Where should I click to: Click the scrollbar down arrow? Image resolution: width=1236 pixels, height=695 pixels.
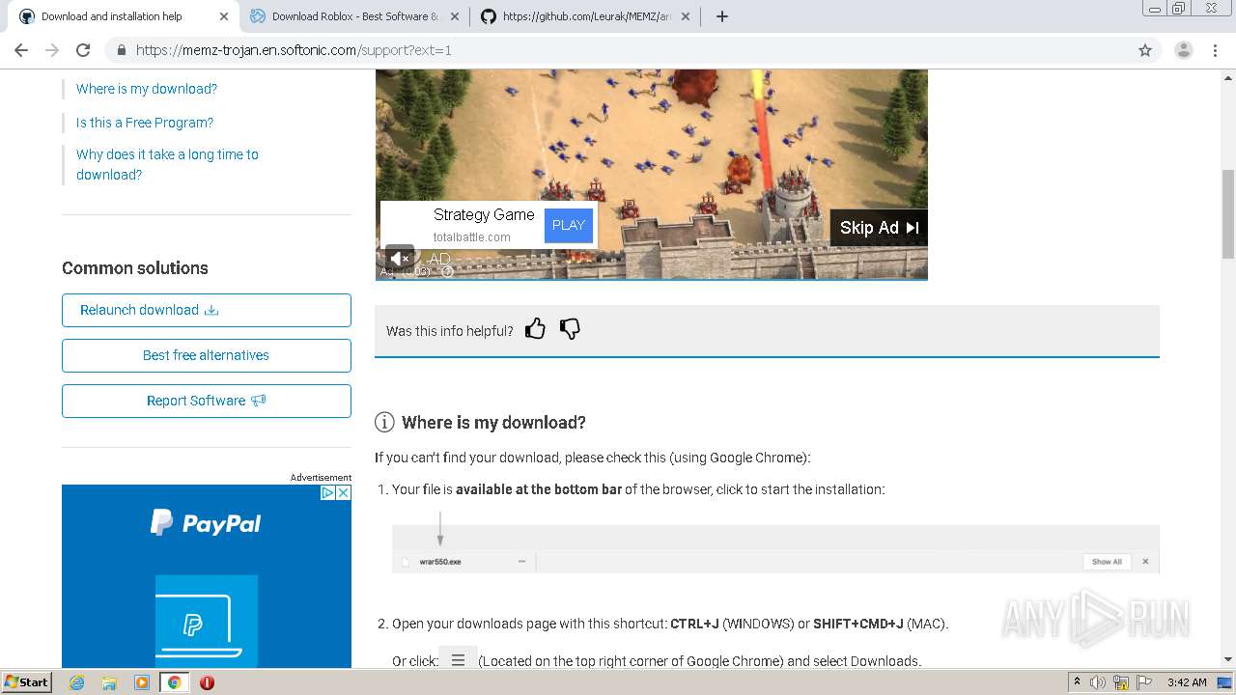pyautogui.click(x=1228, y=659)
